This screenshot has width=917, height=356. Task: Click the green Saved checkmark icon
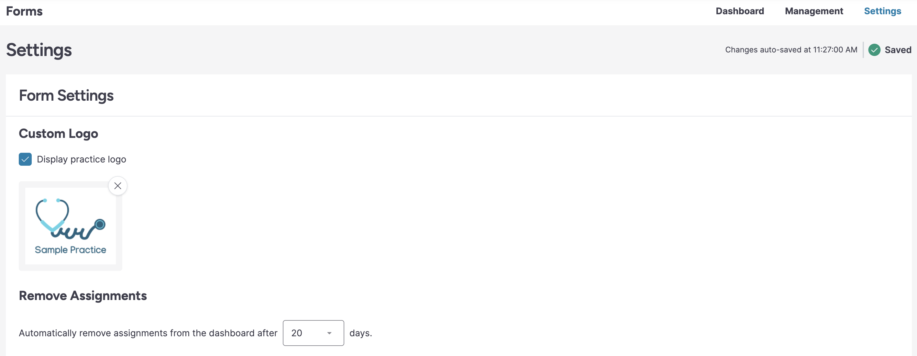pyautogui.click(x=874, y=50)
